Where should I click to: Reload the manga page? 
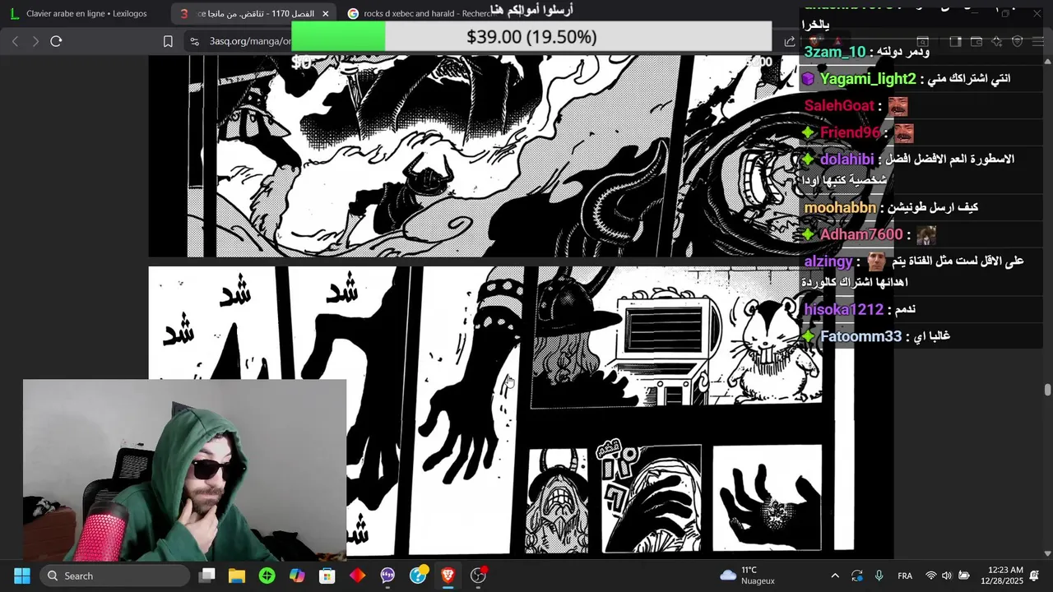point(56,41)
